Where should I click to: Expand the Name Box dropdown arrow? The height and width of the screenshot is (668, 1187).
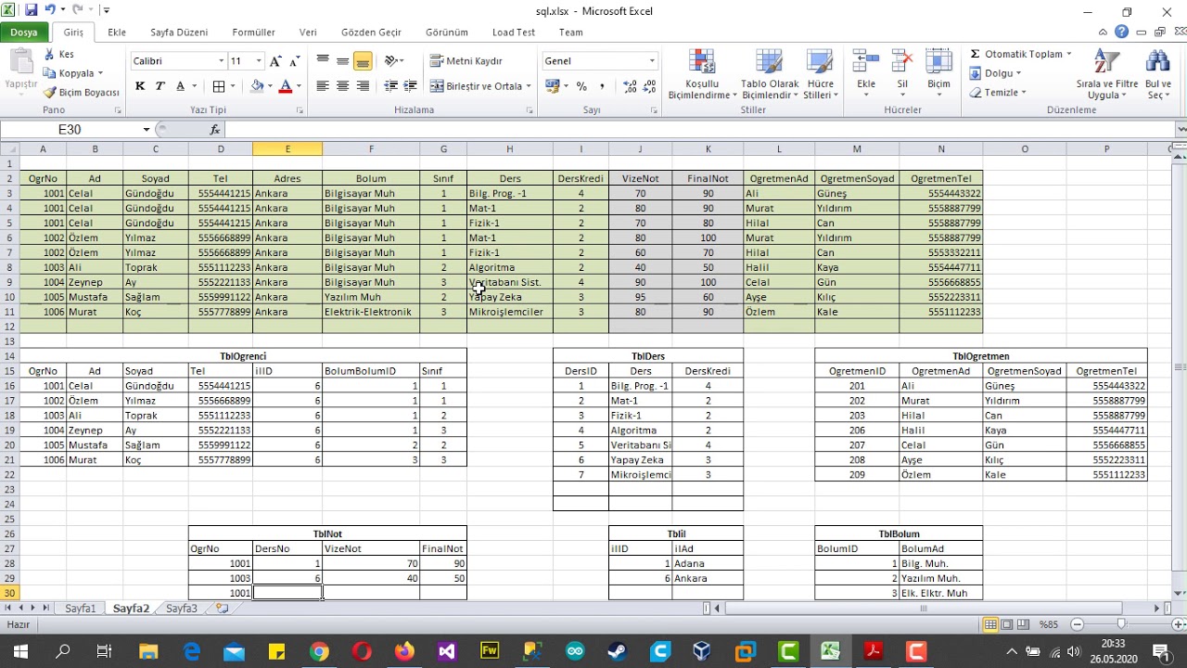click(147, 130)
